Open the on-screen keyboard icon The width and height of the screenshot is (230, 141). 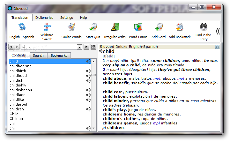coord(93,47)
